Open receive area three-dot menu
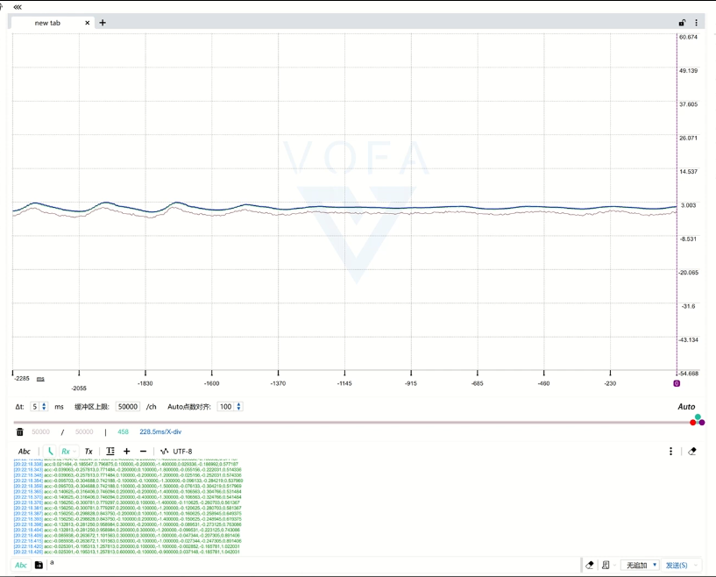The height and width of the screenshot is (577, 716). [x=670, y=451]
